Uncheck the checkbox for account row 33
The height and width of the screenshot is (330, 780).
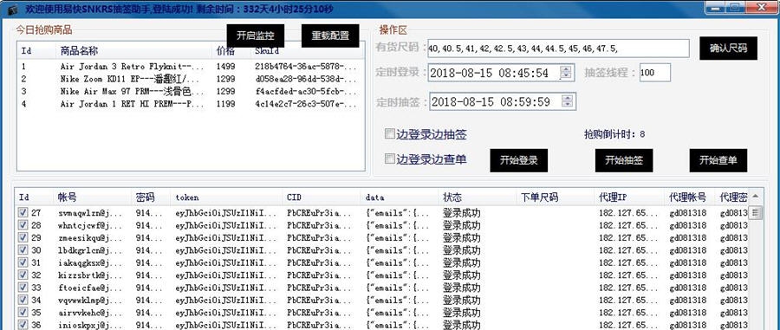pyautogui.click(x=23, y=288)
